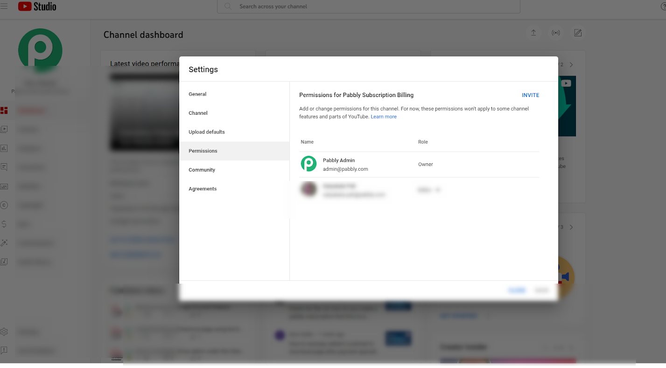The width and height of the screenshot is (666, 368).
Task: Click the Channel dashboard heading
Action: click(143, 35)
